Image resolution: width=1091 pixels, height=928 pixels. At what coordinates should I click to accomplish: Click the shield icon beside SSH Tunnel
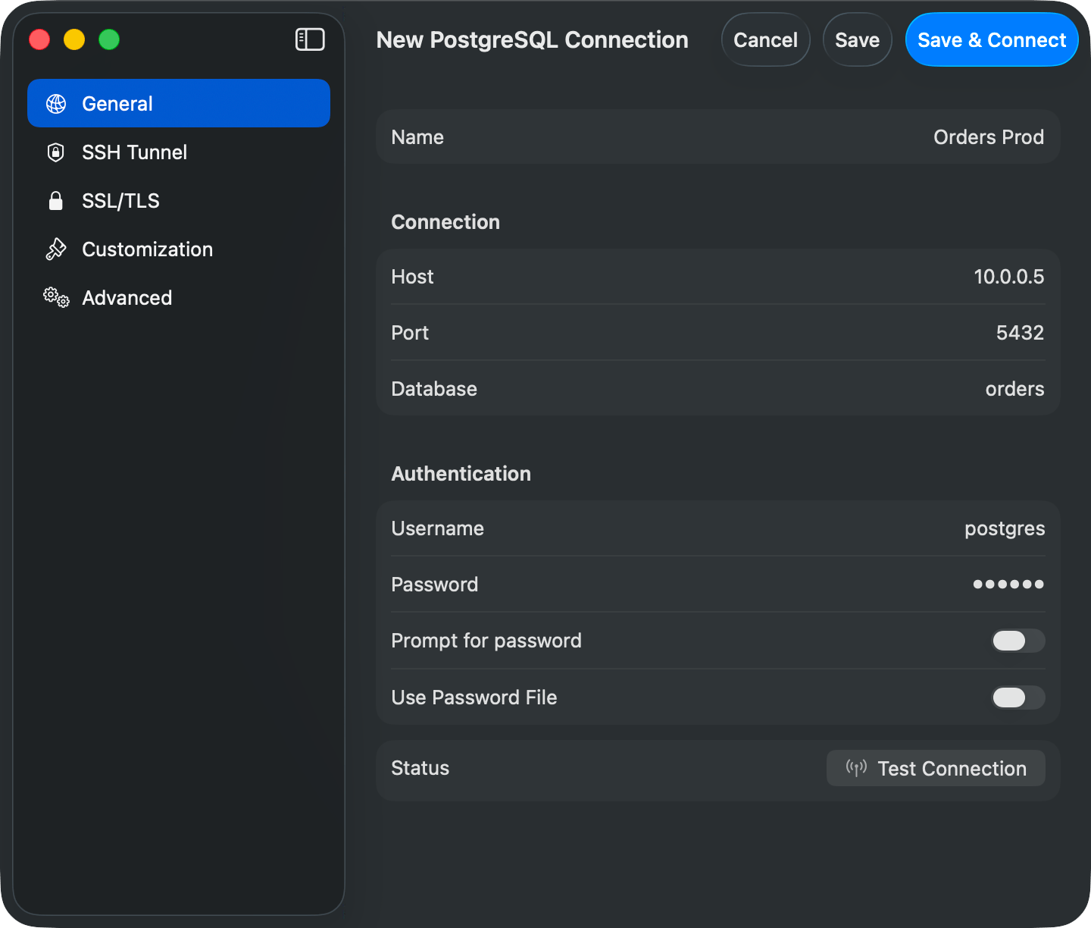point(55,152)
